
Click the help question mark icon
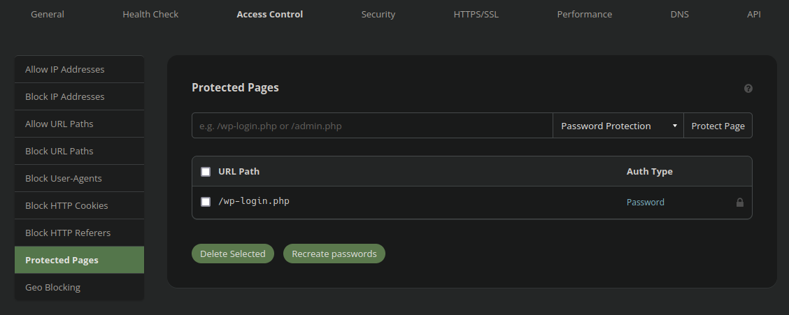[748, 89]
